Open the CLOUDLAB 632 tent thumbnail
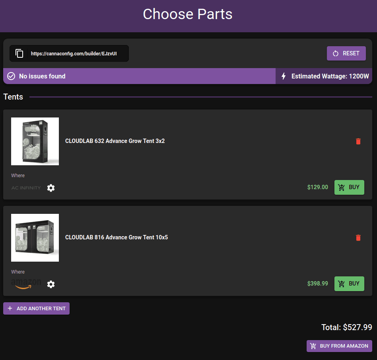 click(x=35, y=141)
